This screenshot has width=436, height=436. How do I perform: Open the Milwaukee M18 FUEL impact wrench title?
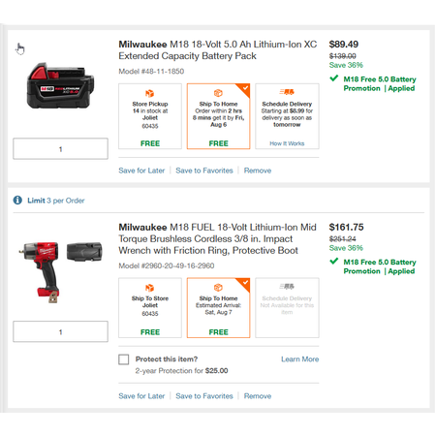(x=217, y=238)
